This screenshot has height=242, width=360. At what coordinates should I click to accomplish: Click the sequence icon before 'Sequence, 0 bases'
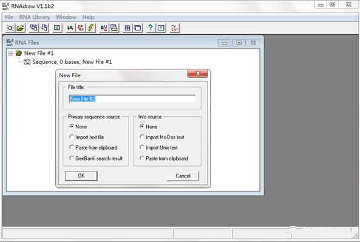click(27, 61)
